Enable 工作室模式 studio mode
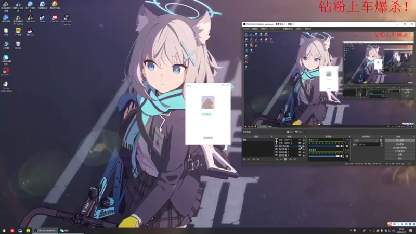This screenshot has width=416, height=234. coord(400,151)
